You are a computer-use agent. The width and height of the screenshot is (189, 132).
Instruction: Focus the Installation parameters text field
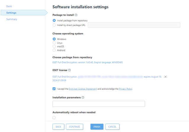(98, 104)
